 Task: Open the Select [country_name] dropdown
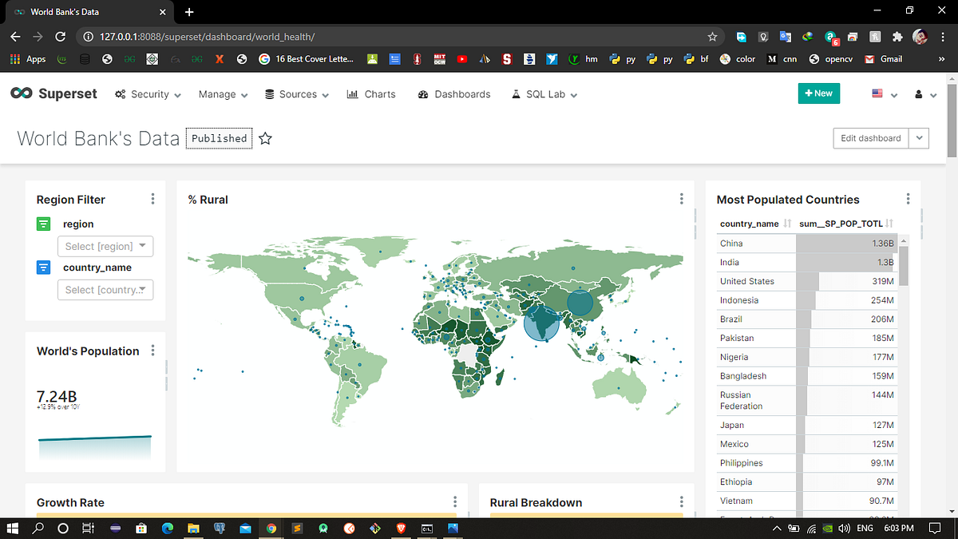[x=105, y=290]
